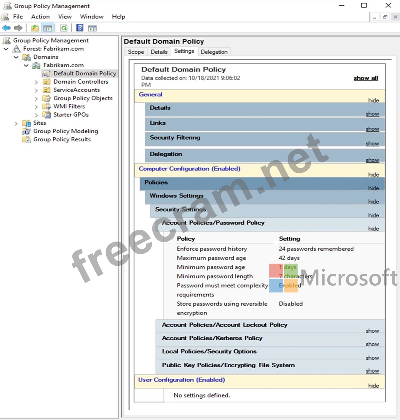
Task: Select the Settings tab
Action: [184, 51]
